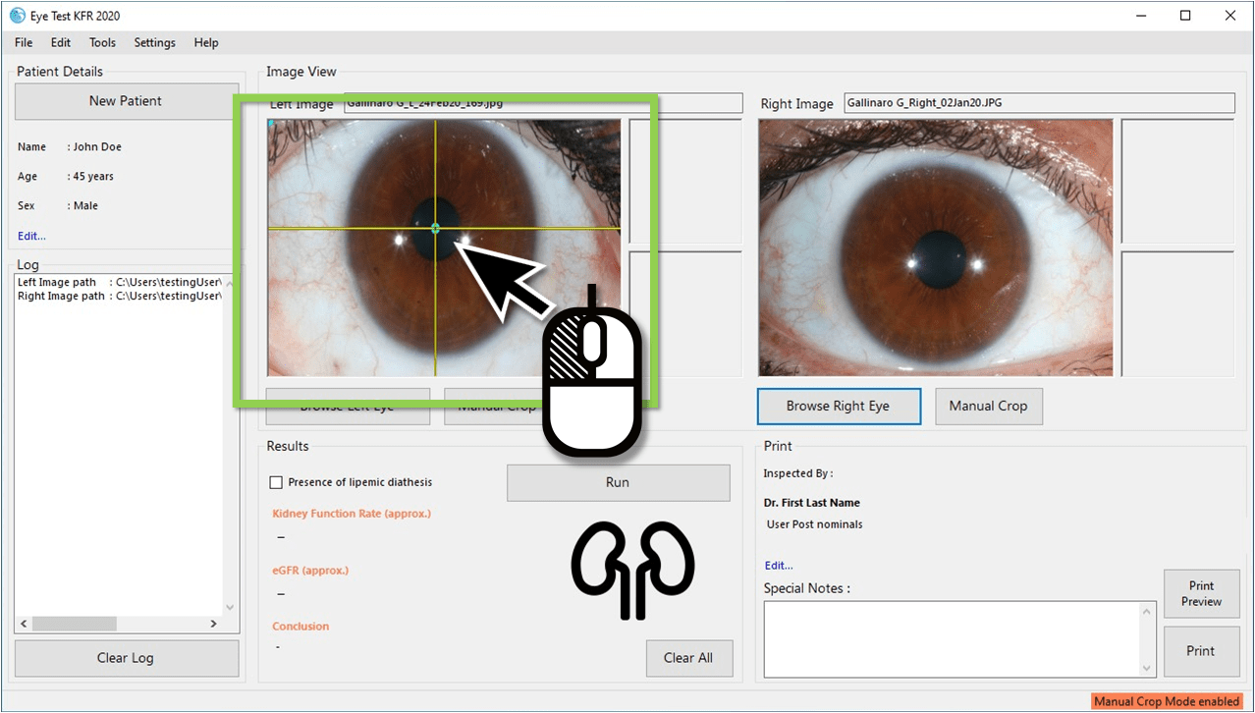Click the 'eGFR (approx.)' label
The width and height of the screenshot is (1255, 713).
(310, 571)
